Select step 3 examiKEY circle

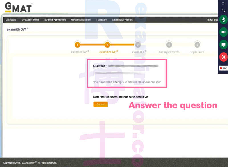click(x=138, y=45)
